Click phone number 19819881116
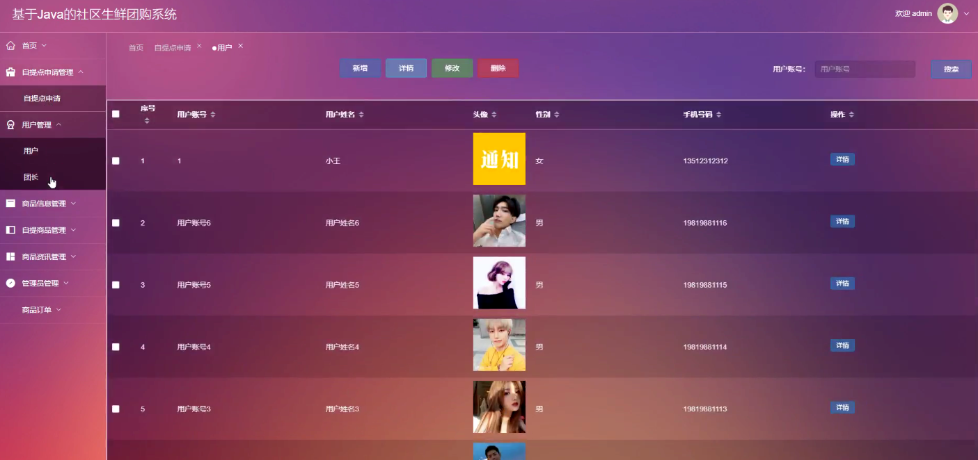The image size is (978, 460). click(705, 223)
